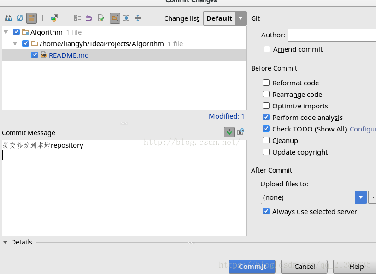Image resolution: width=376 pixels, height=274 pixels.
Task: Click the README.md file type icon
Action: tap(44, 55)
